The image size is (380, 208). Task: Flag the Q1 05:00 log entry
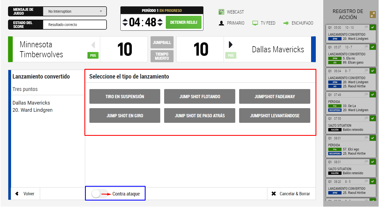click(366, 27)
